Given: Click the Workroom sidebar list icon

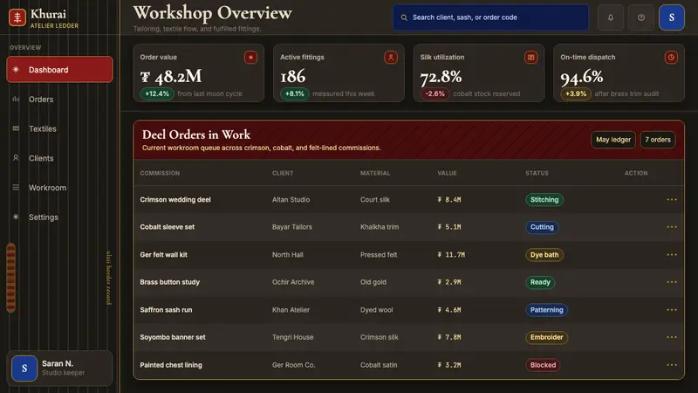Looking at the screenshot, I should (16, 188).
